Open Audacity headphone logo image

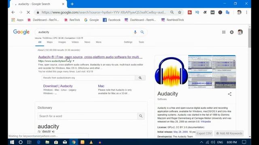171,72
